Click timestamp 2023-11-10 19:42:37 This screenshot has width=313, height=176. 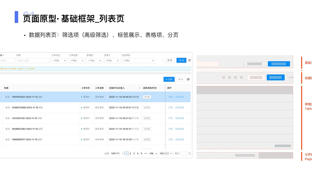coord(120,129)
